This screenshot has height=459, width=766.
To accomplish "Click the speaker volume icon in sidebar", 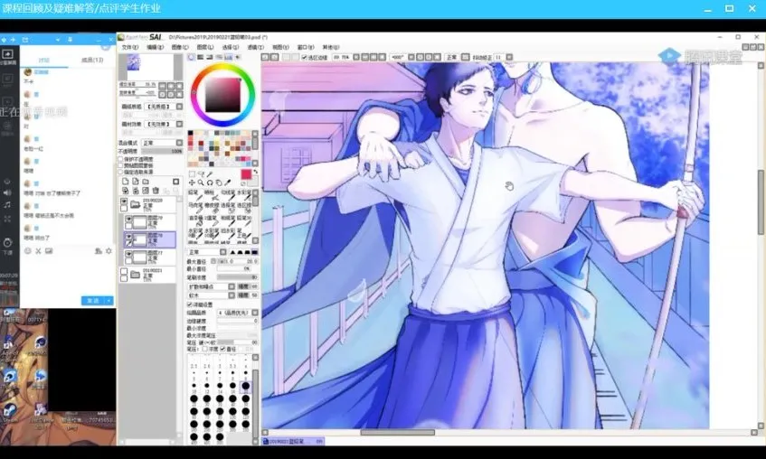I will (7, 192).
